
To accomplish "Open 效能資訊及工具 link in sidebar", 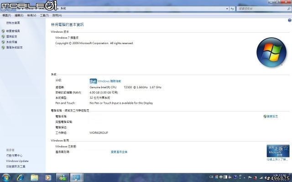I will click(16, 167).
